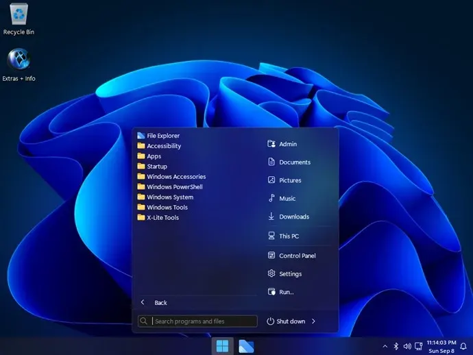Expand the Accessibility folder label
Image resolution: width=473 pixels, height=355 pixels.
click(x=164, y=146)
